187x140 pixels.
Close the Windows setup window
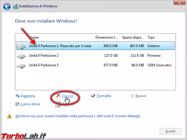179,2
